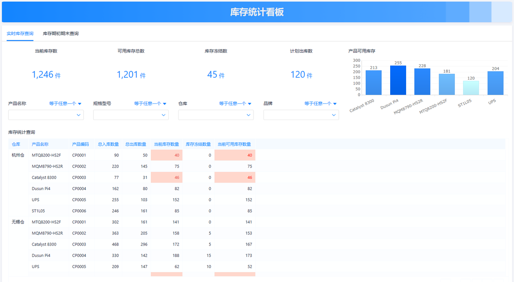514x282 pixels.
Task: Sort the table by 仓库 column header
Action: click(17, 144)
